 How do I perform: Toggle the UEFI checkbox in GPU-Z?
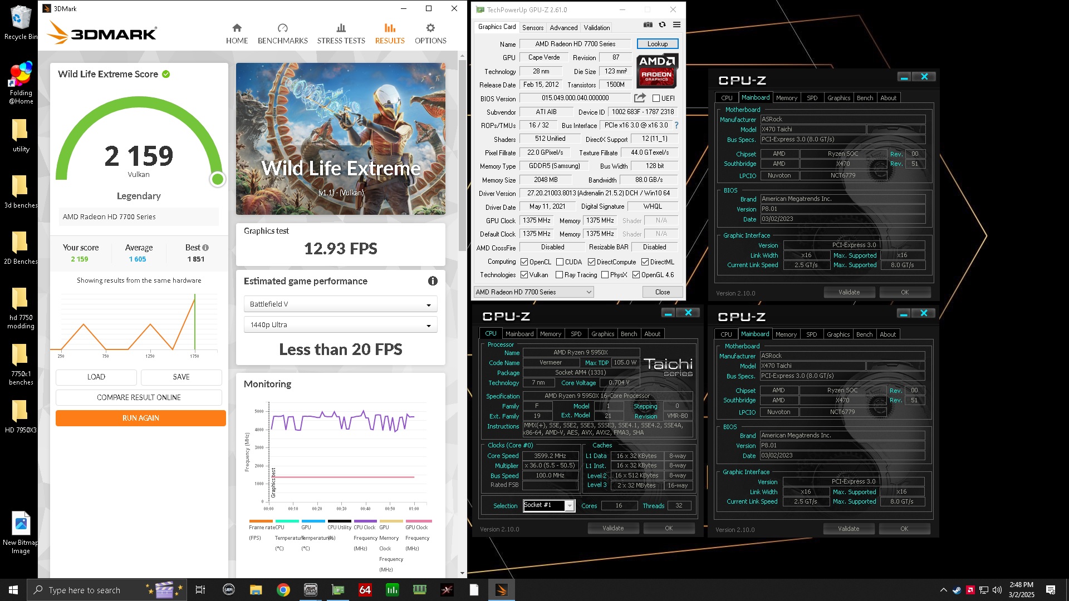[656, 98]
